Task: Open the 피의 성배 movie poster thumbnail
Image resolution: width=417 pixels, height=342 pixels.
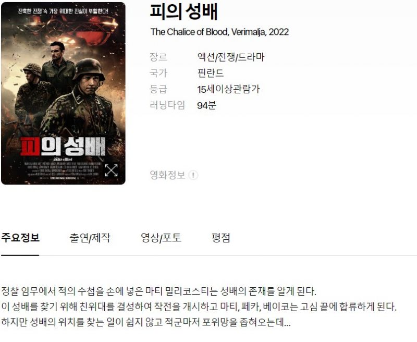Action: pos(63,93)
